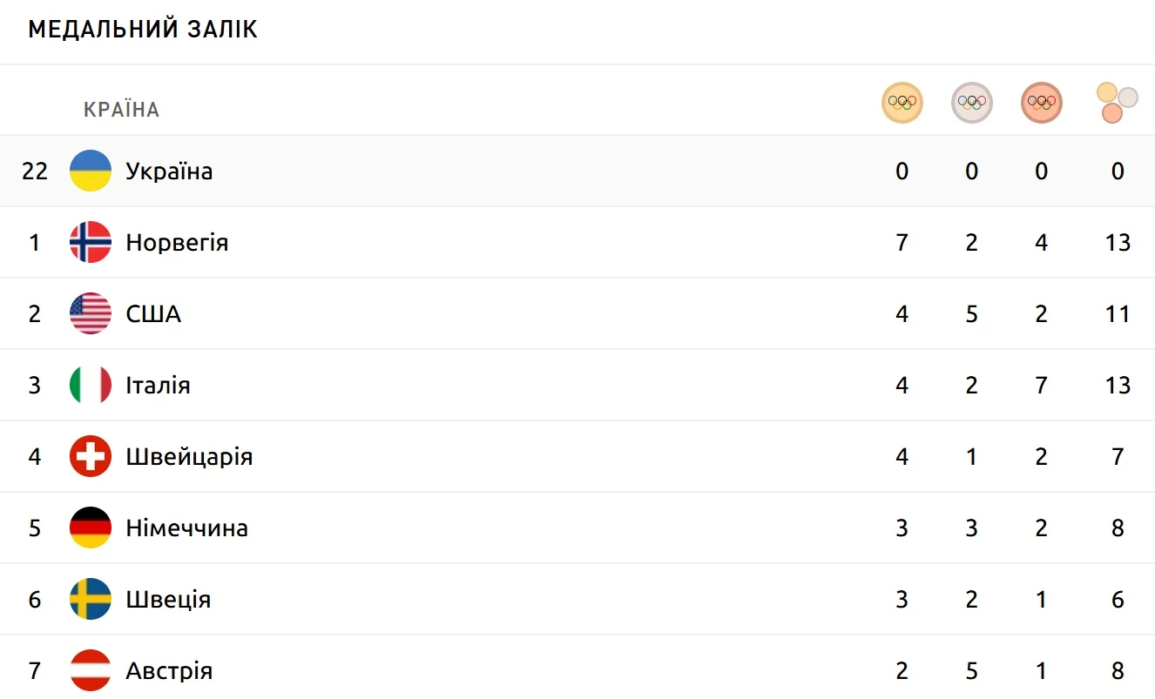Click the total medals column icon
The height and width of the screenshot is (699, 1155).
tap(1117, 103)
